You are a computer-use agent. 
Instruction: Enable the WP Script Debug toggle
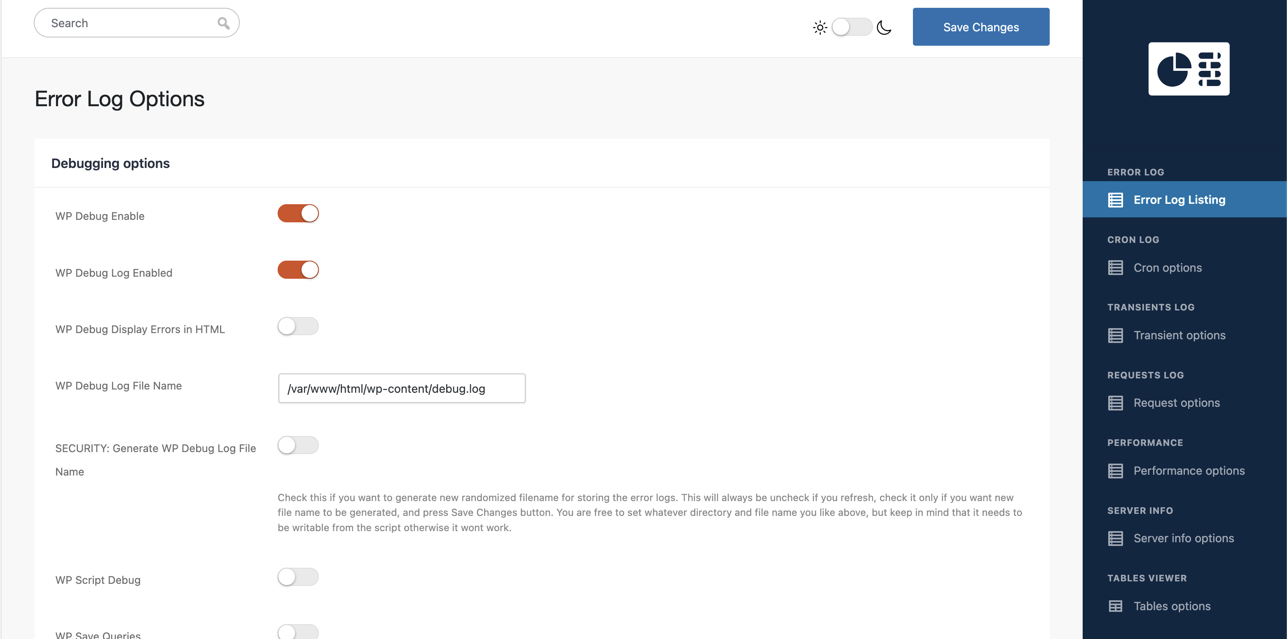point(298,576)
